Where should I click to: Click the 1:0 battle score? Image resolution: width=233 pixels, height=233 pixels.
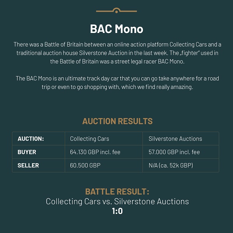[117, 211]
